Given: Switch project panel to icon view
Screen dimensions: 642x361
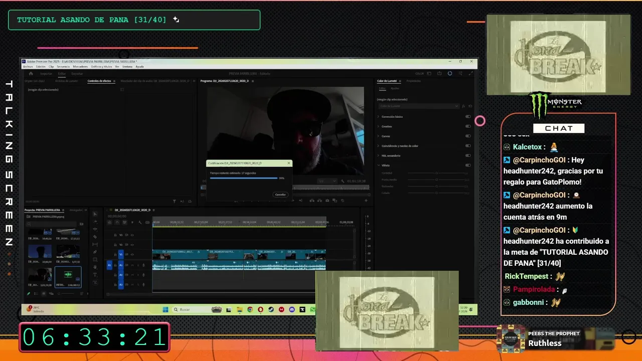Looking at the screenshot, I should click(44, 294).
